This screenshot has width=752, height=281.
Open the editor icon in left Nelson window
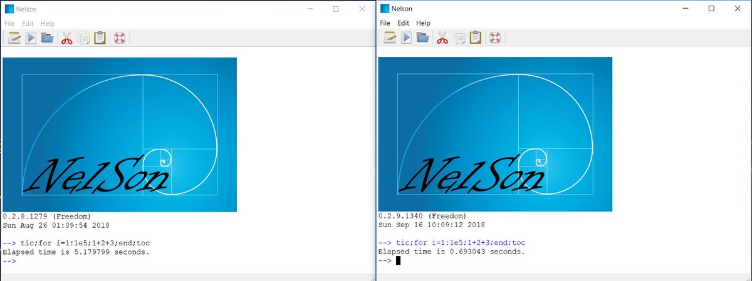click(14, 38)
